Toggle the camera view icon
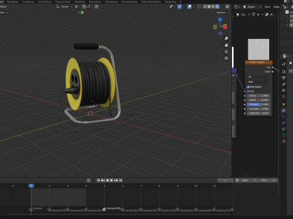Screen dimensions: 293x219 [226, 52]
